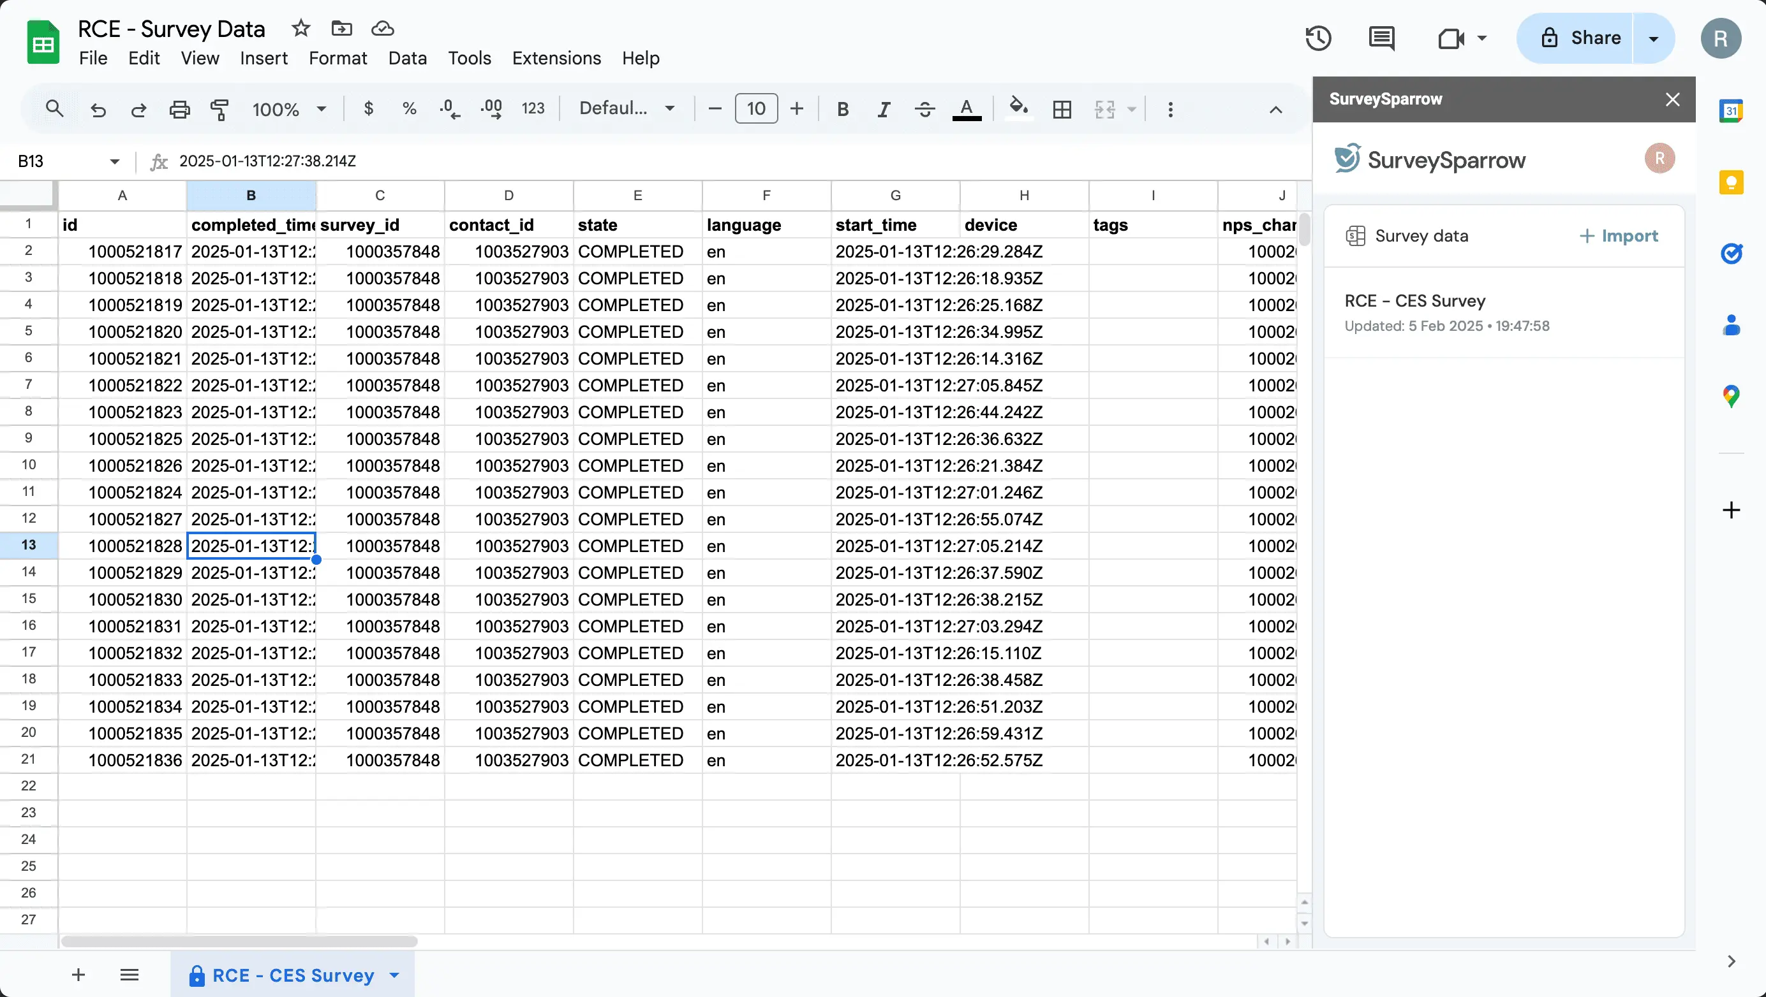The width and height of the screenshot is (1766, 997).
Task: Select the paint format tool
Action: pyautogui.click(x=219, y=109)
